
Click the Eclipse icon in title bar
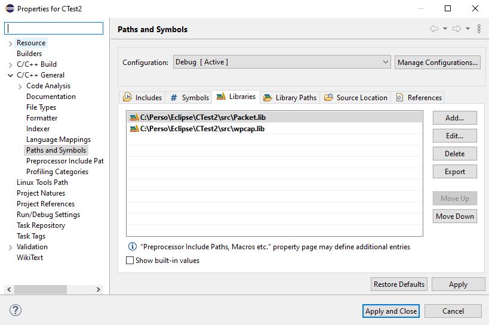pyautogui.click(x=8, y=8)
